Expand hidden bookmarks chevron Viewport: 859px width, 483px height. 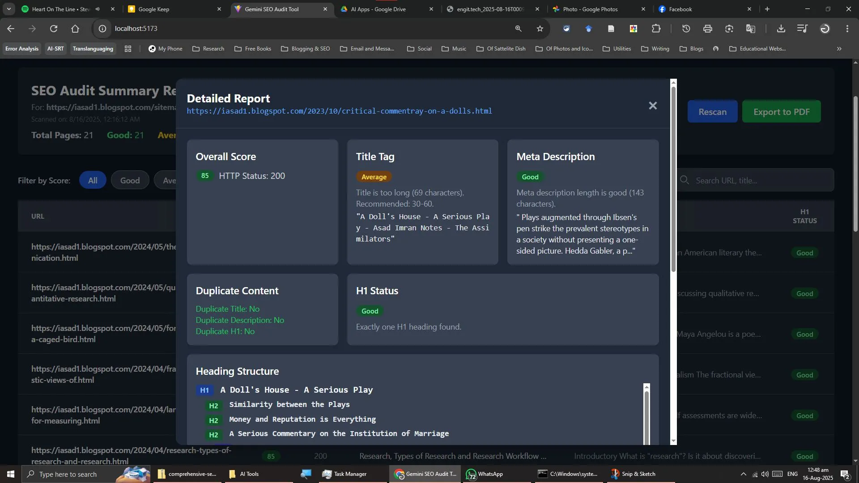click(839, 49)
